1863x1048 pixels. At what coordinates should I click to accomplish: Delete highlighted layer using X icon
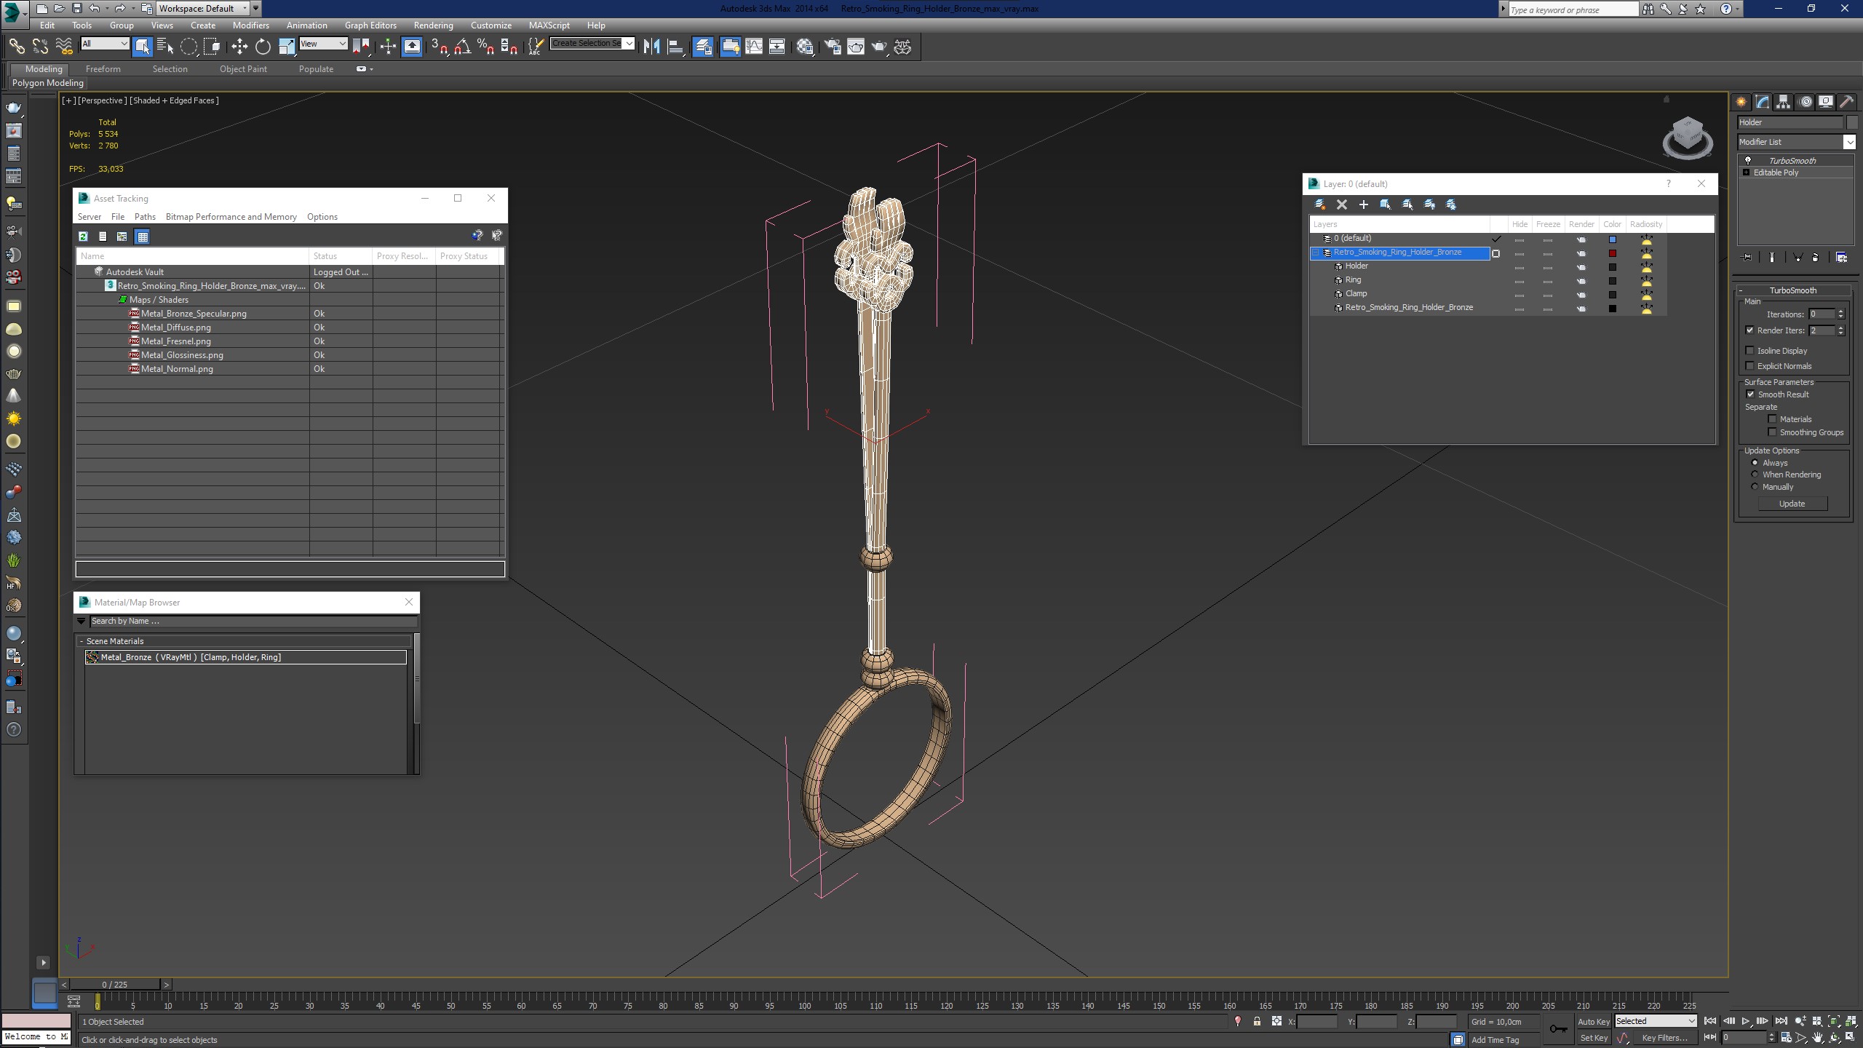[1342, 205]
